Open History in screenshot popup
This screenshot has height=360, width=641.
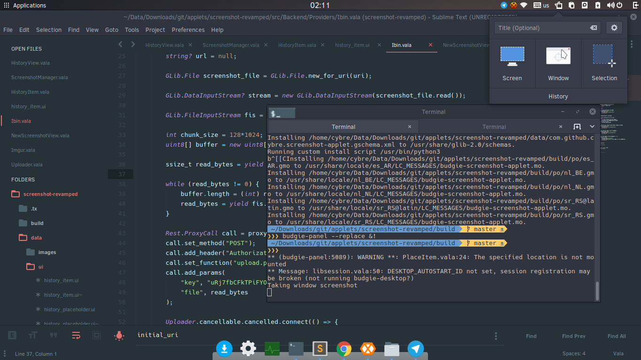coord(558,96)
